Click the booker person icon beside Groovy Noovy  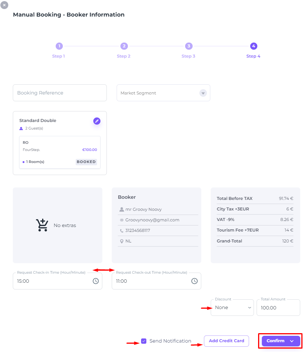(x=122, y=209)
